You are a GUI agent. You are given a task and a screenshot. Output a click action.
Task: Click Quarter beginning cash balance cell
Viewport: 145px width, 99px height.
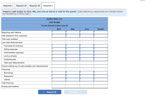101,32
